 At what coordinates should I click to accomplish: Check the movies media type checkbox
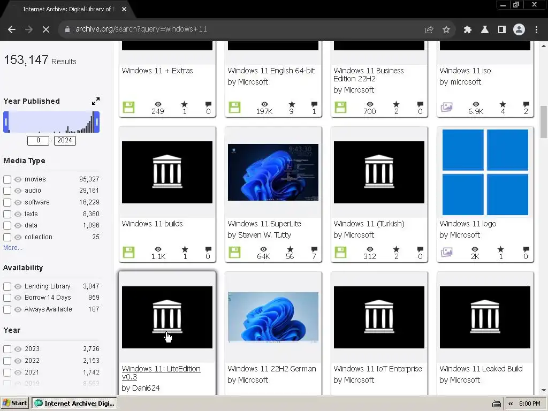(x=7, y=180)
